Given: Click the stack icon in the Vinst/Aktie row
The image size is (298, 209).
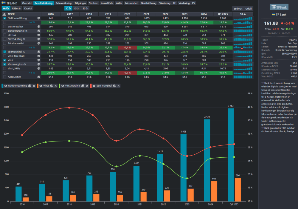Looking at the screenshot, I should (x=38, y=69).
